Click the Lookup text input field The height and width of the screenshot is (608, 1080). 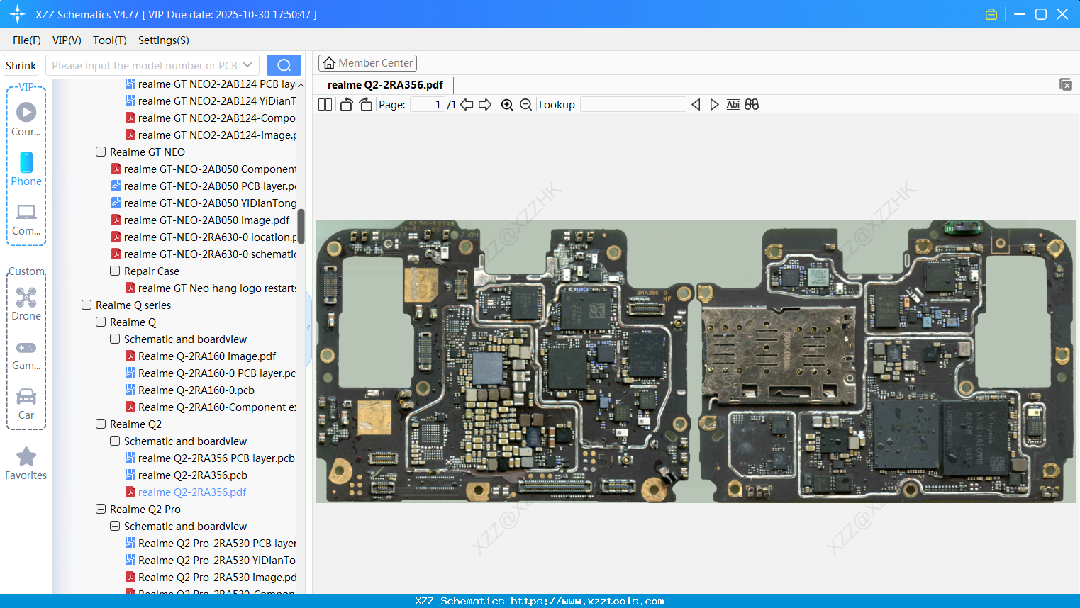pyautogui.click(x=633, y=105)
